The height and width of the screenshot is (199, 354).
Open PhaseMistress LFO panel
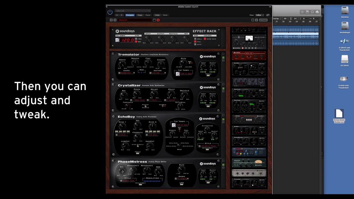[x=182, y=184]
